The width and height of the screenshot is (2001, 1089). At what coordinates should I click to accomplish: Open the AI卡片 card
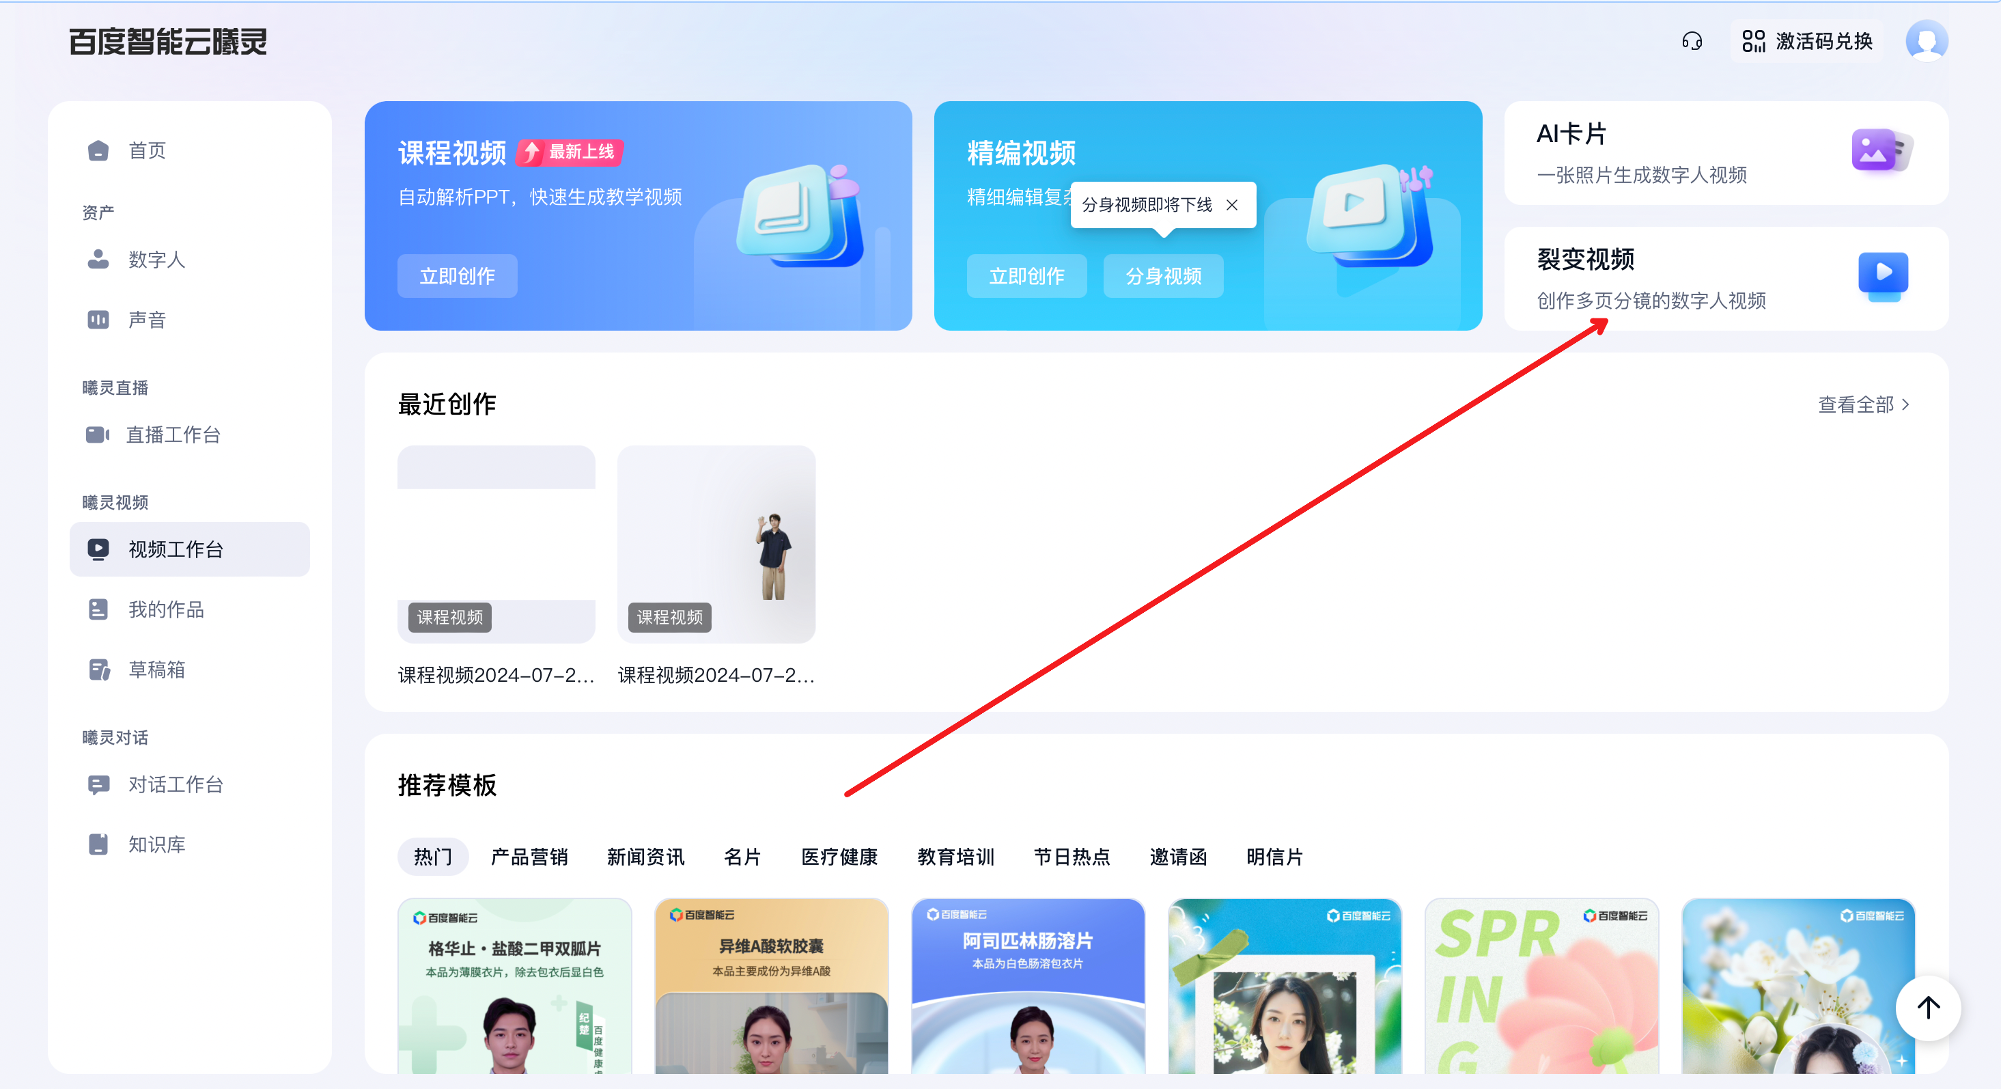click(x=1726, y=153)
